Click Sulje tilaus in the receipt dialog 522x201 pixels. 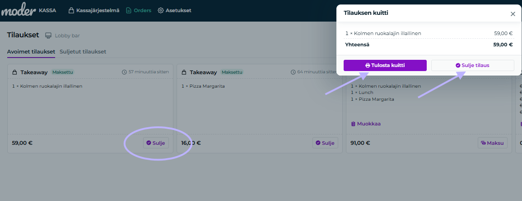473,65
